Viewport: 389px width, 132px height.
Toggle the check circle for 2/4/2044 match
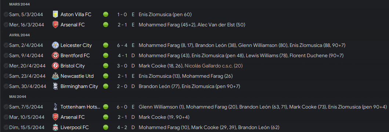tap(6, 45)
